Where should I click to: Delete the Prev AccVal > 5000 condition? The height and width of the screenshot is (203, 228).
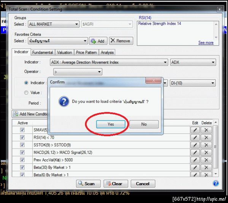click(206, 160)
